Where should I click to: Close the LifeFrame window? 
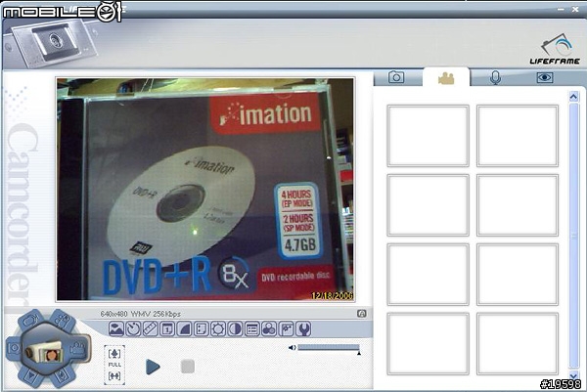pos(575,9)
